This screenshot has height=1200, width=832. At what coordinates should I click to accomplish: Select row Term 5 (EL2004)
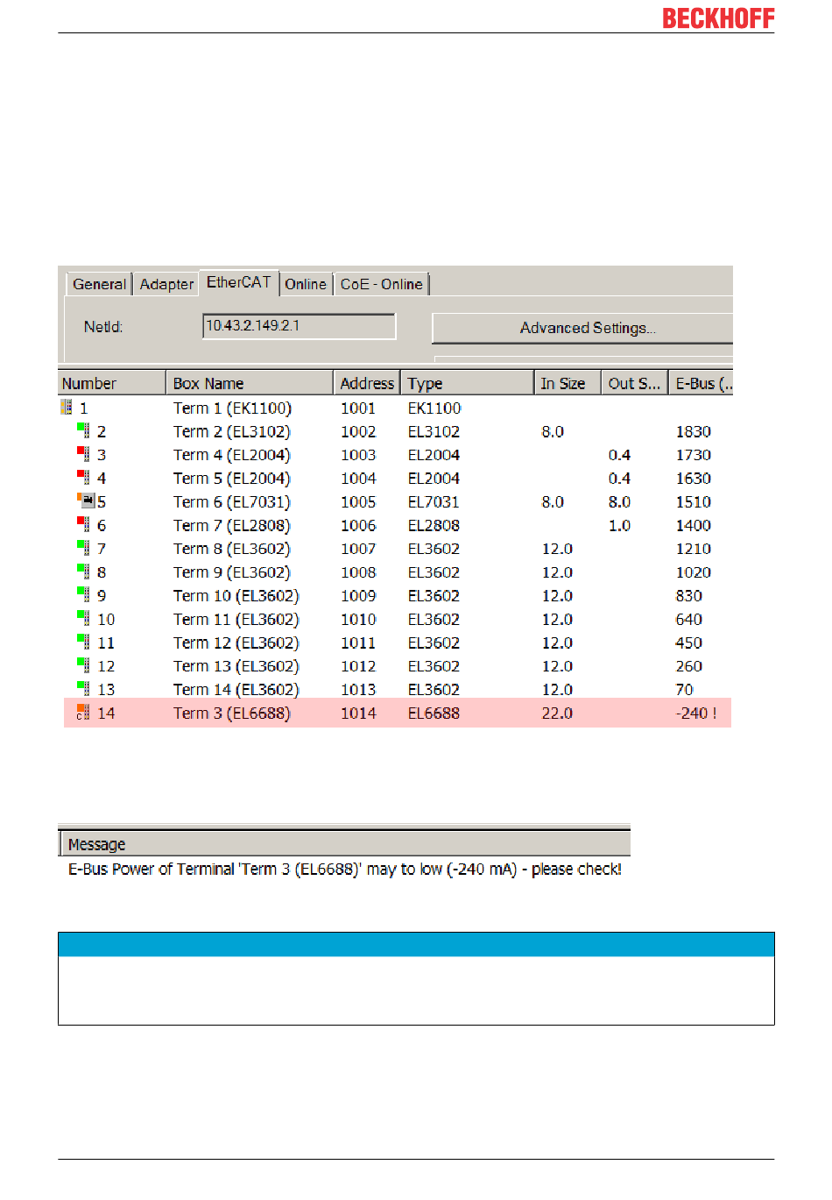(x=396, y=479)
